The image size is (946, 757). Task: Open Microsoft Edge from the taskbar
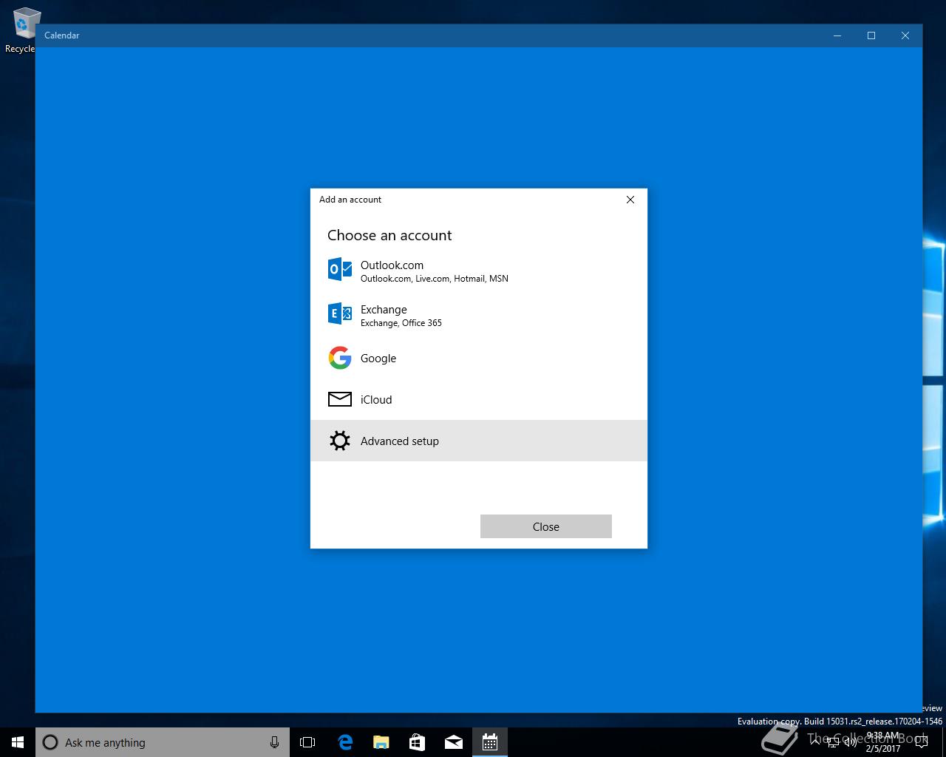click(345, 742)
